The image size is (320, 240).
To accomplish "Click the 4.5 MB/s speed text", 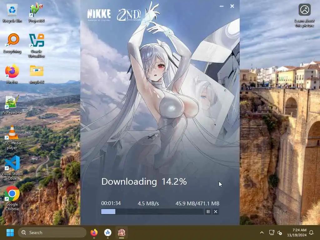I will [x=148, y=203].
